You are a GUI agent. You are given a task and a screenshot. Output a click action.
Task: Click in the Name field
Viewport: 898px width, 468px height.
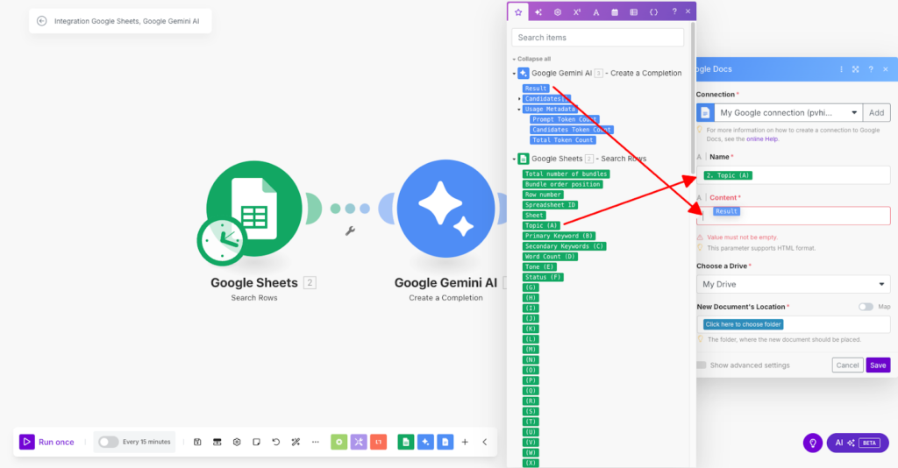click(x=793, y=175)
